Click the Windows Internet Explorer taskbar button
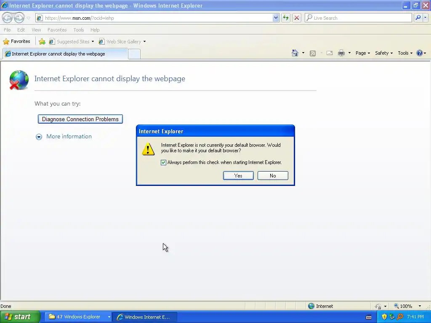Image resolution: width=431 pixels, height=323 pixels. [x=145, y=317]
